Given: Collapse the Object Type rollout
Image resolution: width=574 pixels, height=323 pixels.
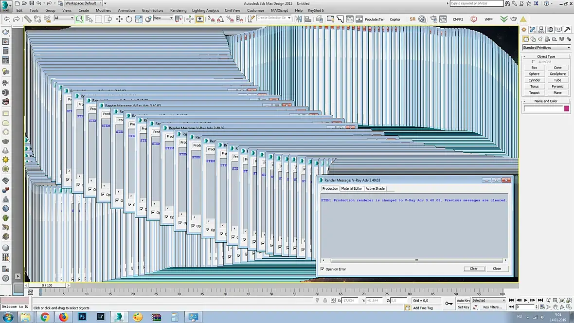Looking at the screenshot, I should tap(546, 56).
